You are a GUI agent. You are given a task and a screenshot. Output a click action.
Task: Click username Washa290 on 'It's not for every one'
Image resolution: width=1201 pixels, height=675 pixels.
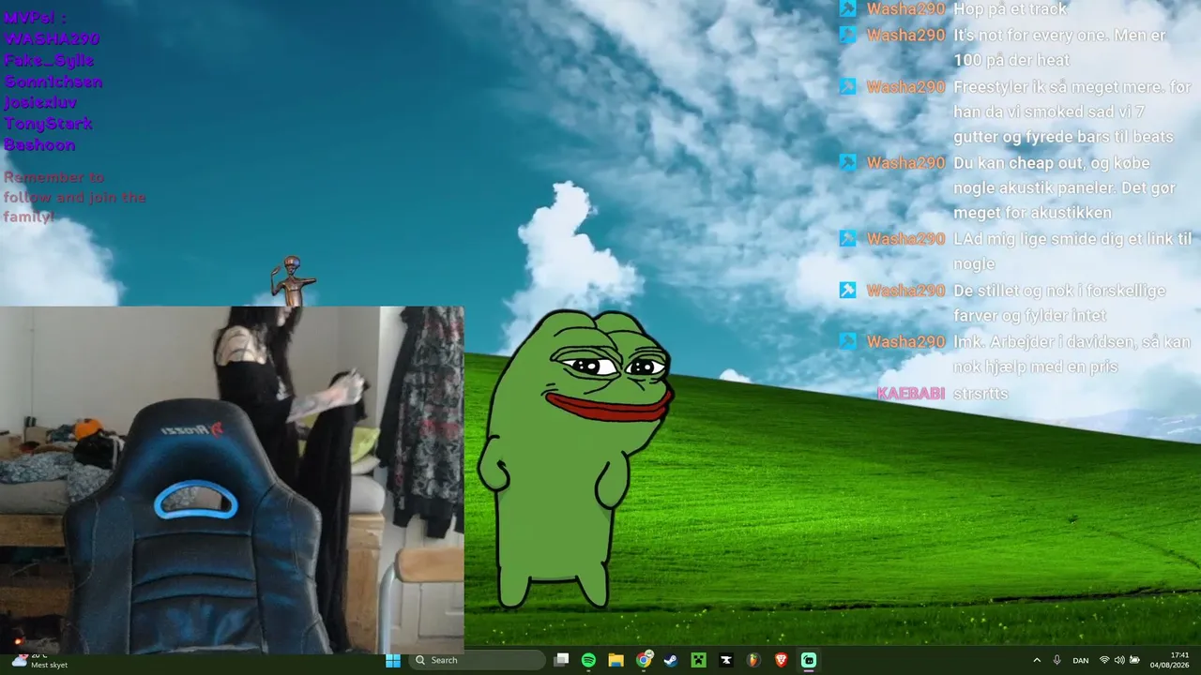tap(905, 35)
